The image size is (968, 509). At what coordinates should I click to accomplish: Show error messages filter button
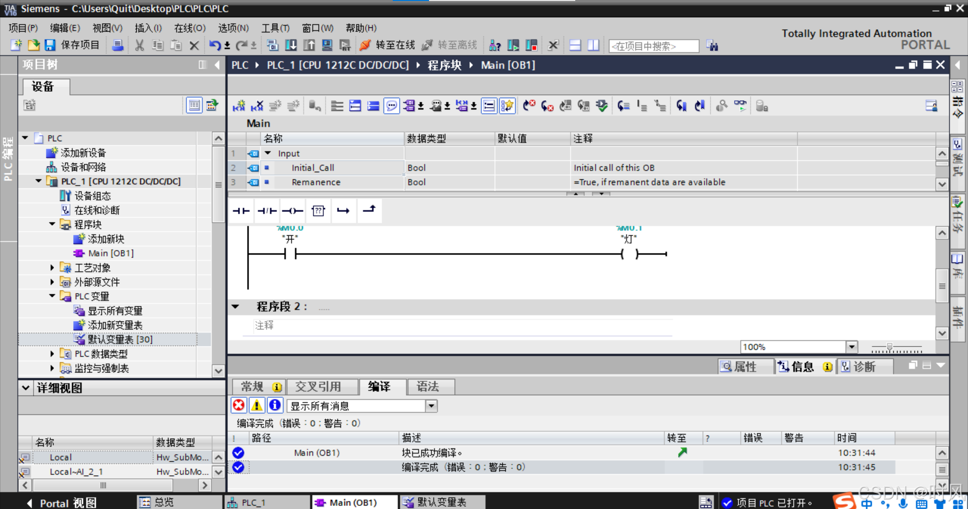click(239, 405)
